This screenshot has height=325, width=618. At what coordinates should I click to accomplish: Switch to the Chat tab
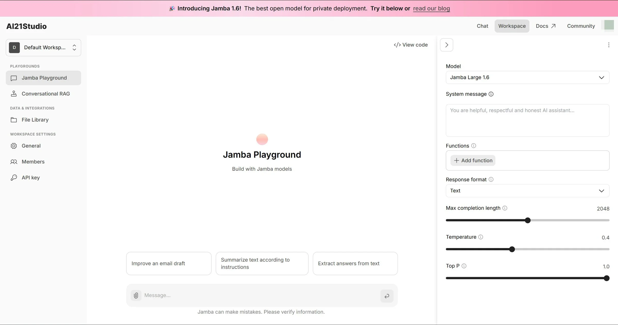[482, 26]
